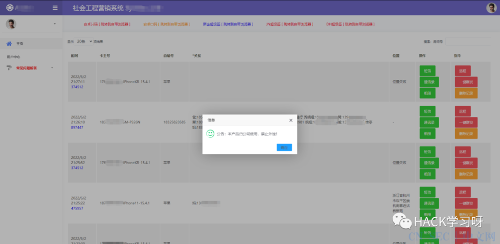Expand the sidebar user profile dropdown arrow
This screenshot has width=500, height=244.
[x=55, y=24]
